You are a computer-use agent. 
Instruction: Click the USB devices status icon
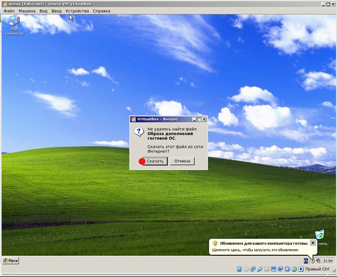pyautogui.click(x=260, y=269)
